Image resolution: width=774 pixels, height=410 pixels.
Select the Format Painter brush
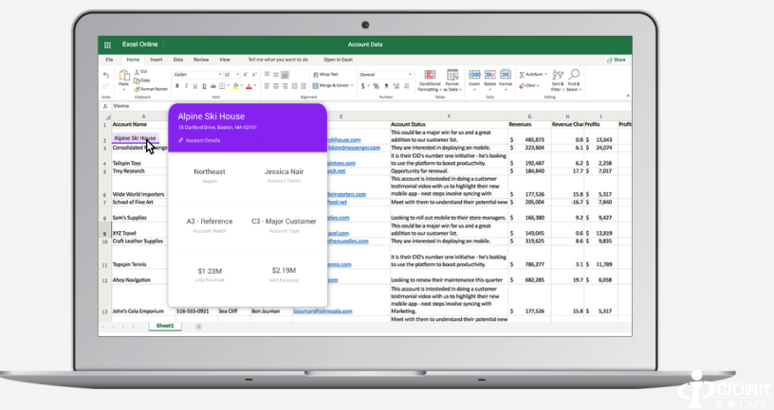coord(138,89)
